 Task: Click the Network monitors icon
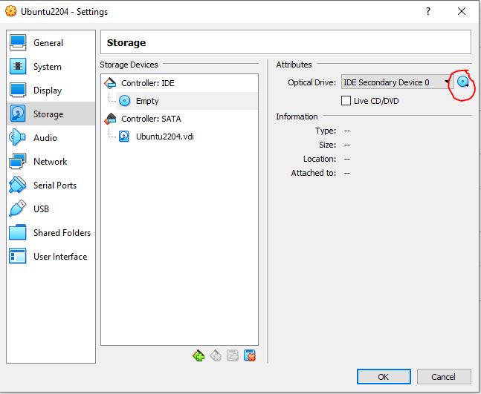point(18,161)
